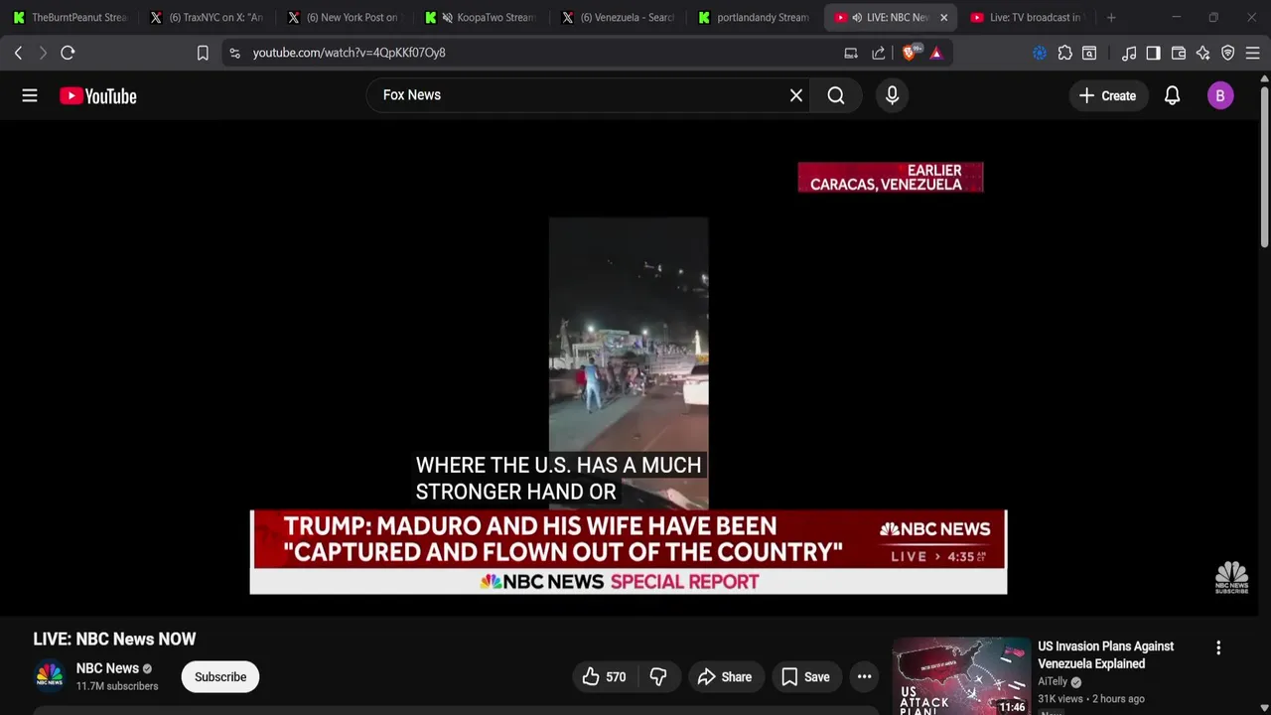Go back in the browser
The height and width of the screenshot is (715, 1271).
click(x=18, y=53)
